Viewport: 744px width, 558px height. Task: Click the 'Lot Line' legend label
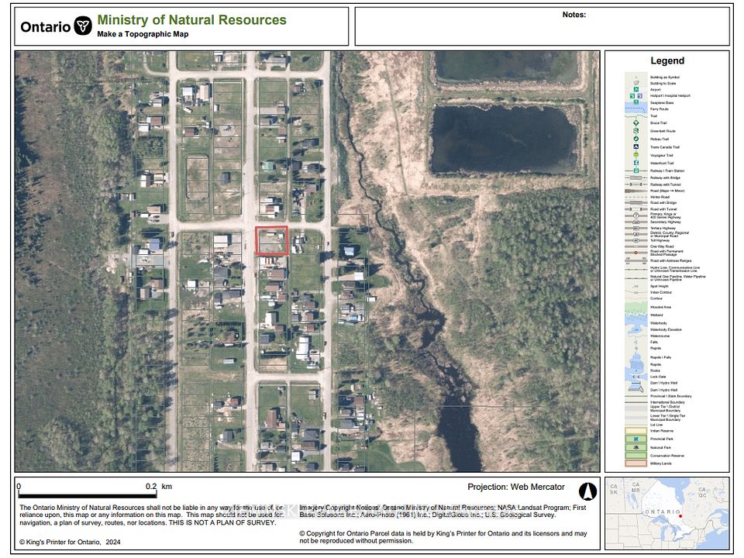656,425
